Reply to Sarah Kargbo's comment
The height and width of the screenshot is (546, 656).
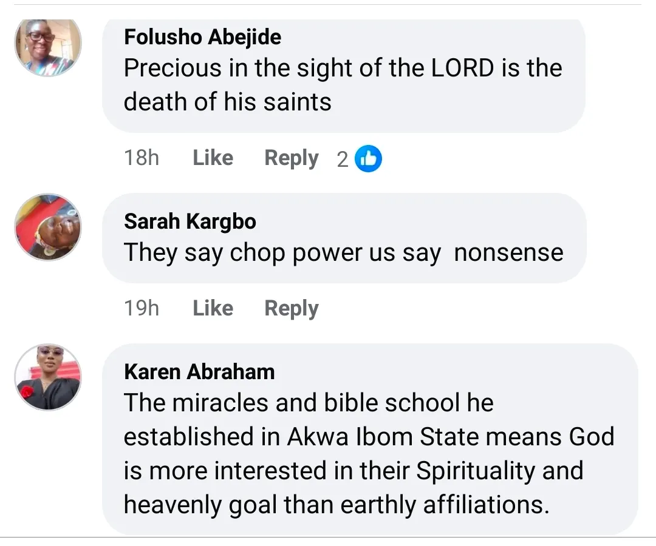292,308
